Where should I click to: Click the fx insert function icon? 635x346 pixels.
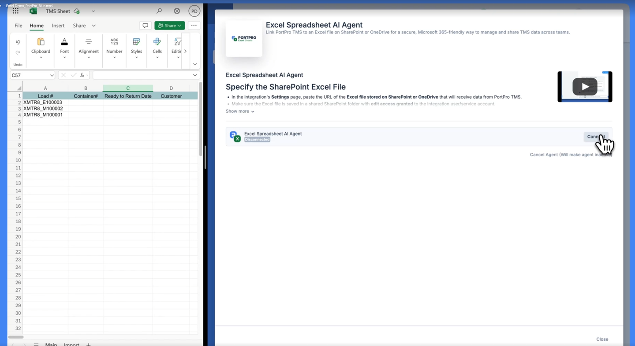[x=82, y=75]
